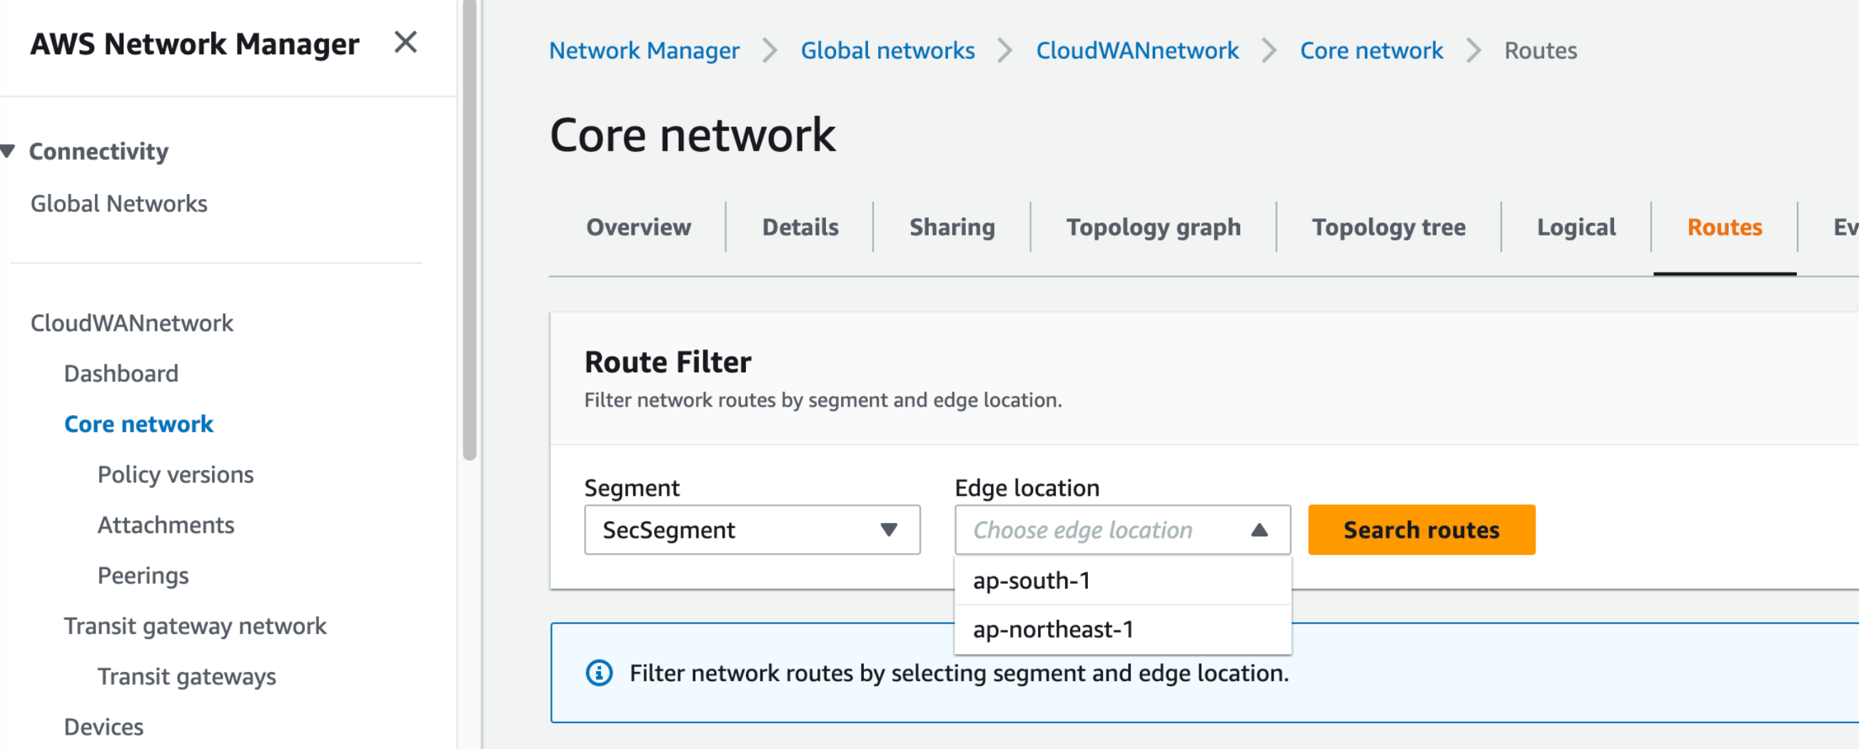Collapse the Connectivity section triangle
The width and height of the screenshot is (1859, 749).
click(9, 151)
